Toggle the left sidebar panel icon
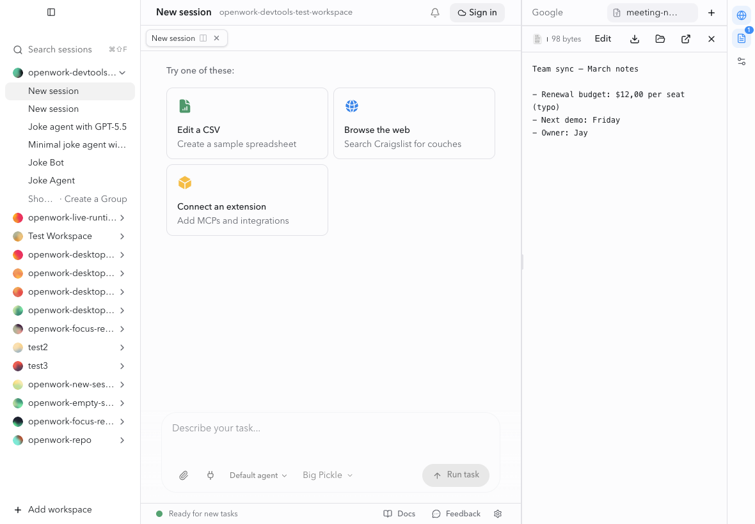The height and width of the screenshot is (524, 755). point(51,12)
